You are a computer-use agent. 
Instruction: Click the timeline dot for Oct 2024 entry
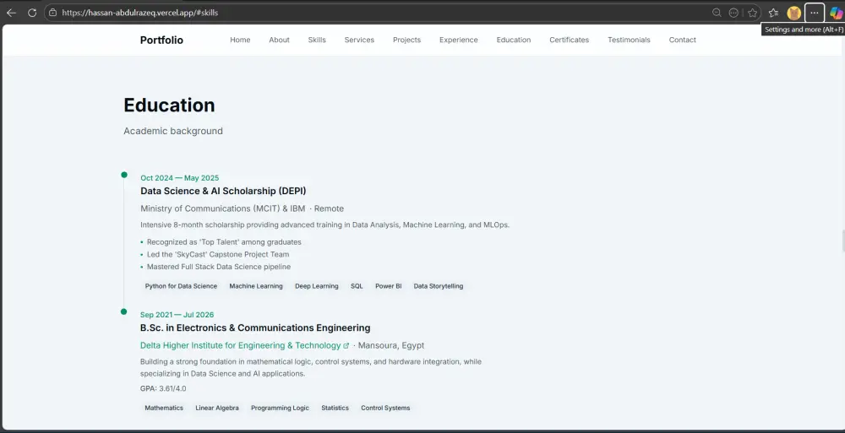click(x=124, y=175)
